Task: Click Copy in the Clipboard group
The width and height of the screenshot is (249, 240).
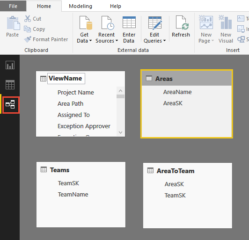Action: tap(35, 29)
